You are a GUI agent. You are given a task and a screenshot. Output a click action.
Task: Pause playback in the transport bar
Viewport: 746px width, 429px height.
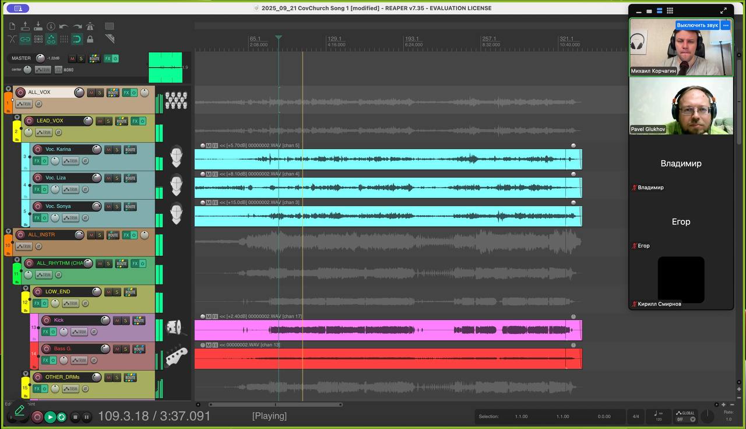tap(86, 417)
